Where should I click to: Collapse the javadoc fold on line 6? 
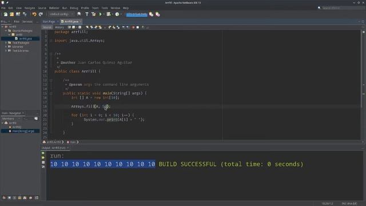point(51,54)
